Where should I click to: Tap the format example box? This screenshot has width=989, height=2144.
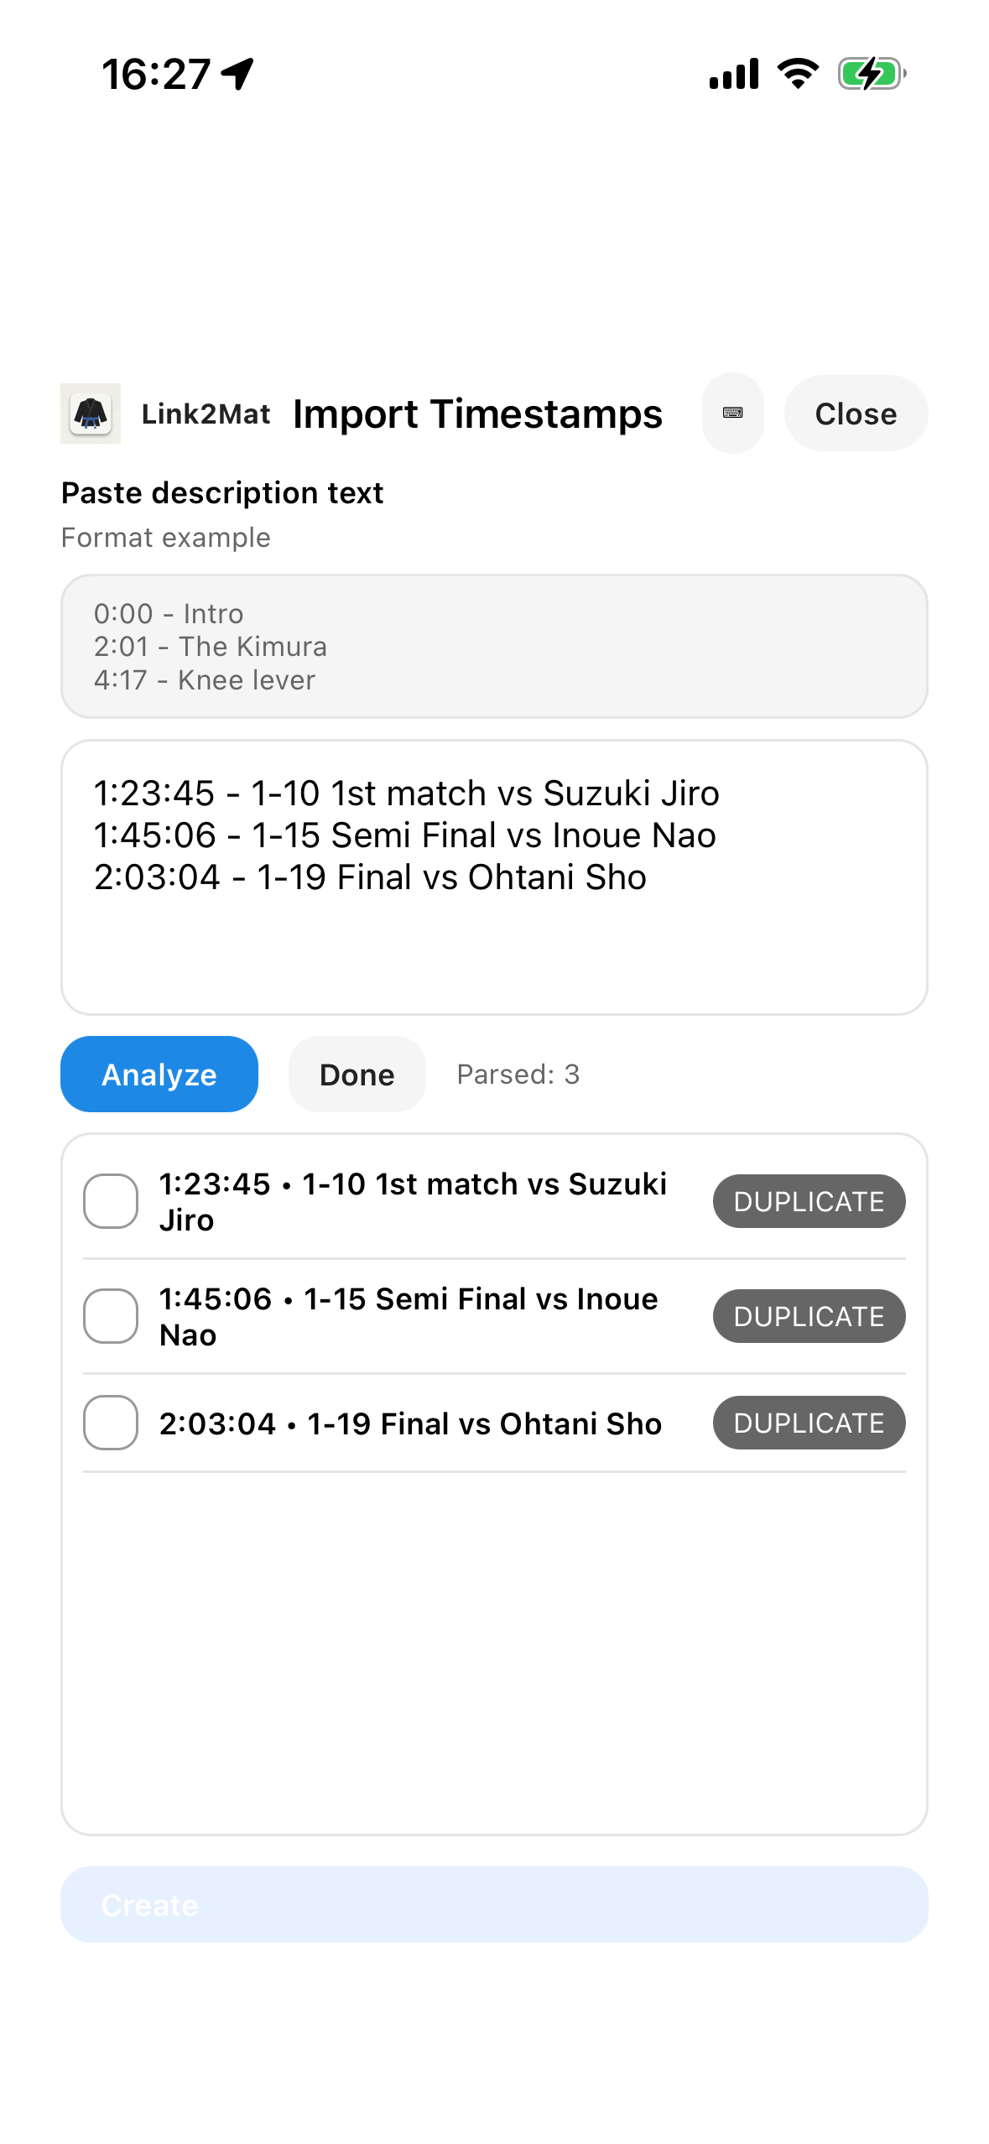(494, 646)
